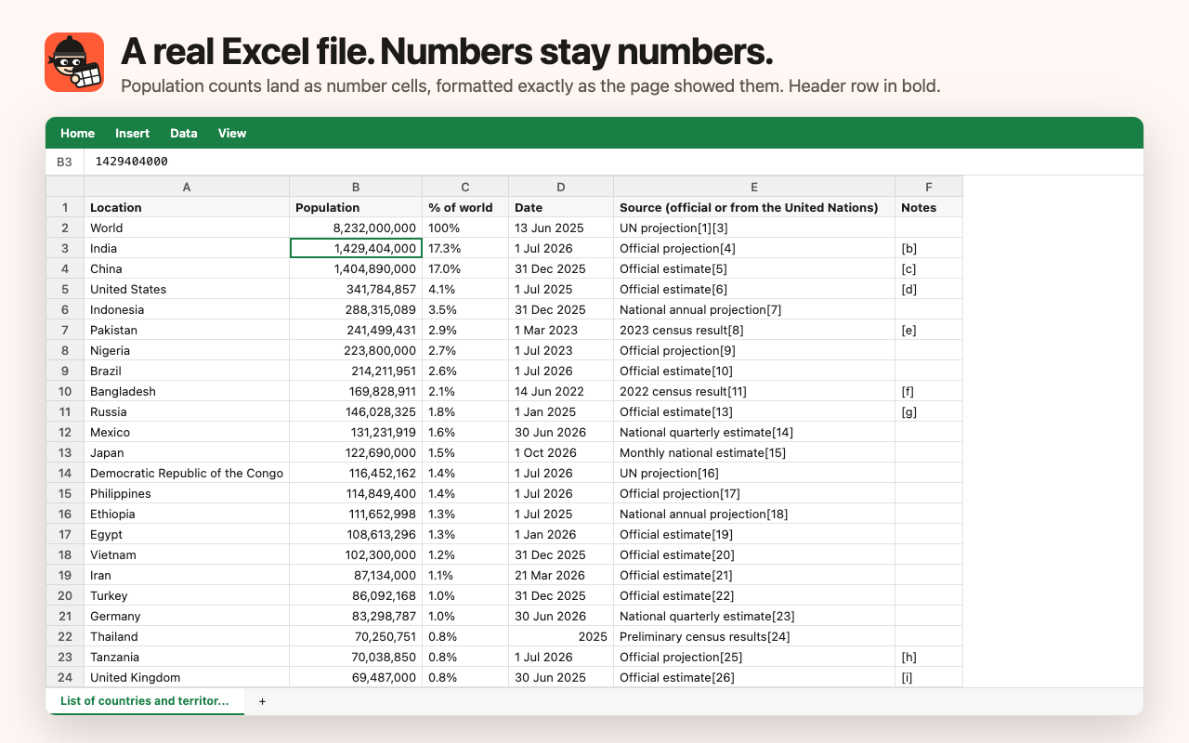Select the World cell

click(187, 228)
